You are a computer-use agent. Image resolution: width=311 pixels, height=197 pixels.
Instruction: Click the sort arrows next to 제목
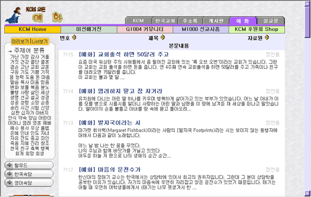tap(162, 37)
